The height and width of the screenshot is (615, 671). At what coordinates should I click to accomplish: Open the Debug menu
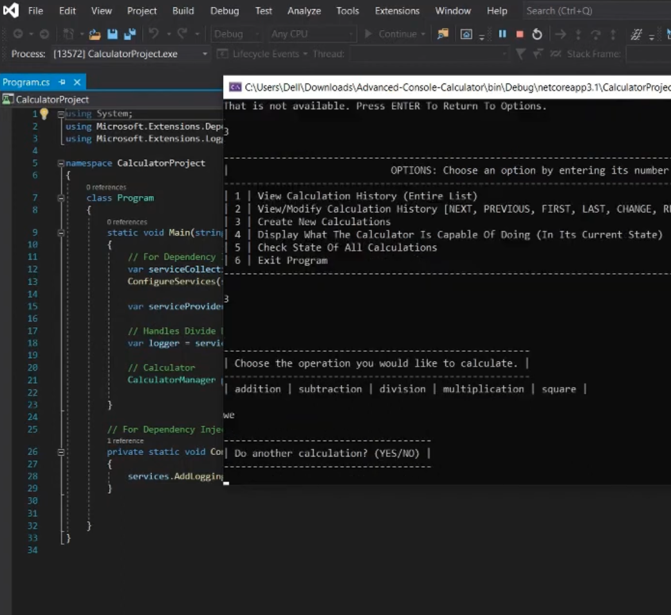tap(225, 11)
